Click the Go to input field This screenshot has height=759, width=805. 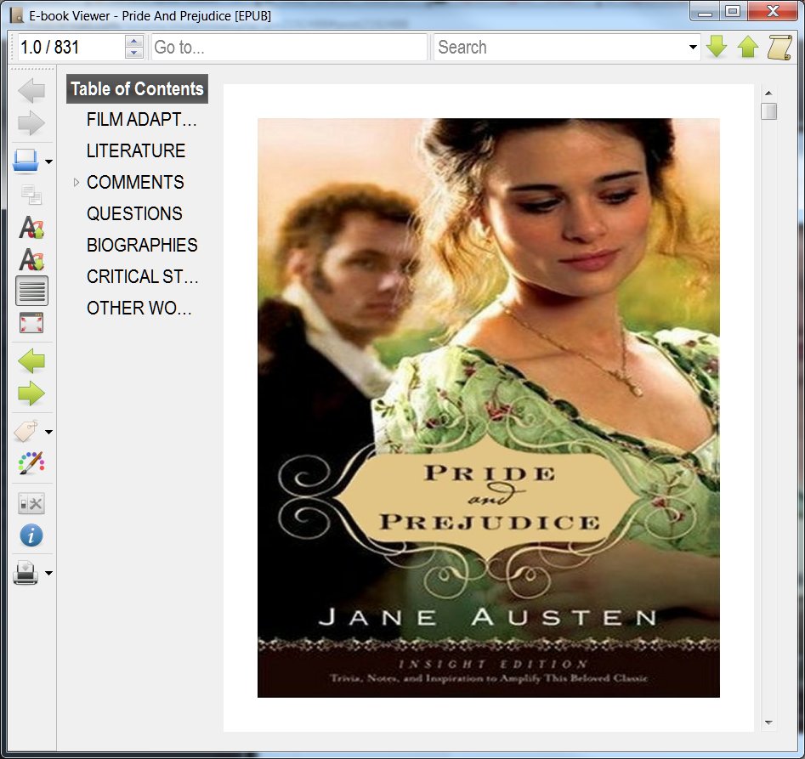point(289,48)
